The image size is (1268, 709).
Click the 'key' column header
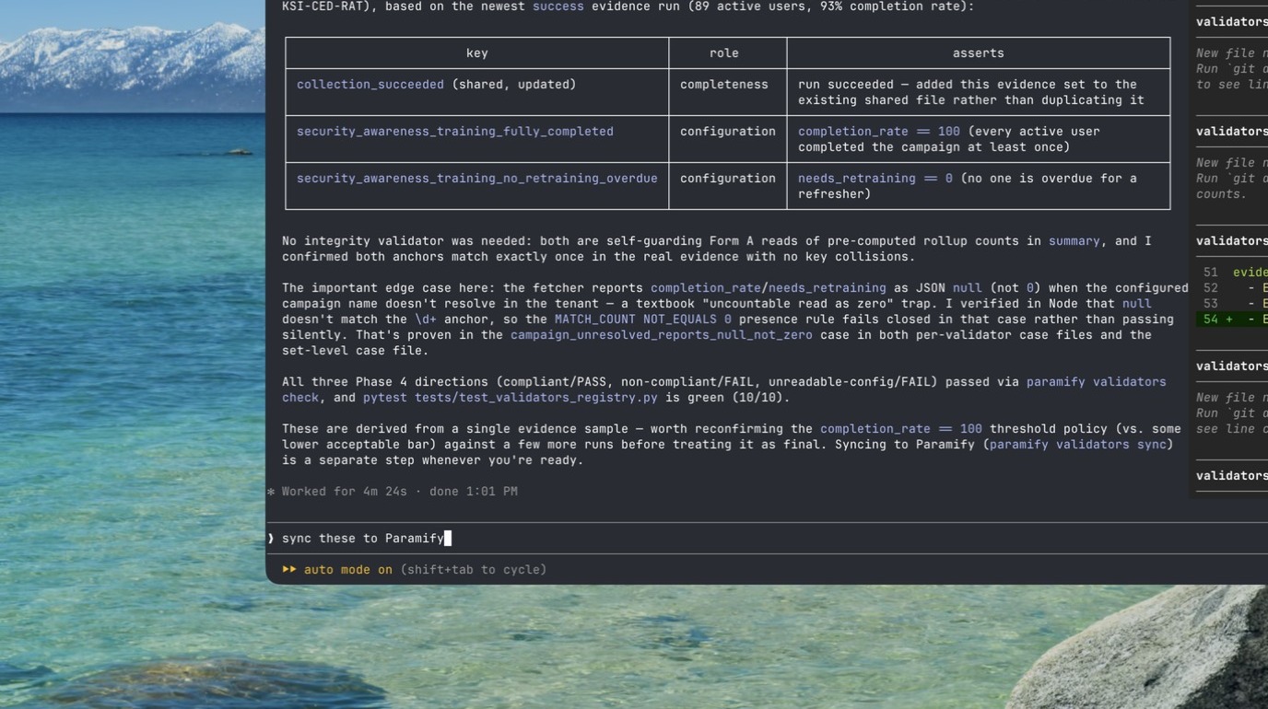pyautogui.click(x=477, y=53)
